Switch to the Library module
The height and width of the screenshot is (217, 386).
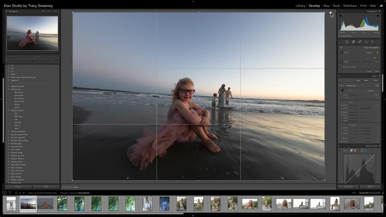click(300, 6)
